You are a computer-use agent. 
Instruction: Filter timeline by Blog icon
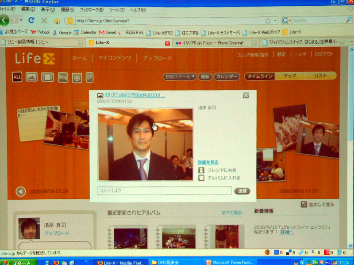pyautogui.click(x=63, y=78)
